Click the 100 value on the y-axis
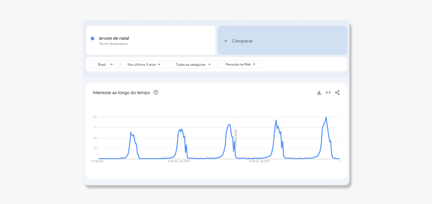 (94, 117)
